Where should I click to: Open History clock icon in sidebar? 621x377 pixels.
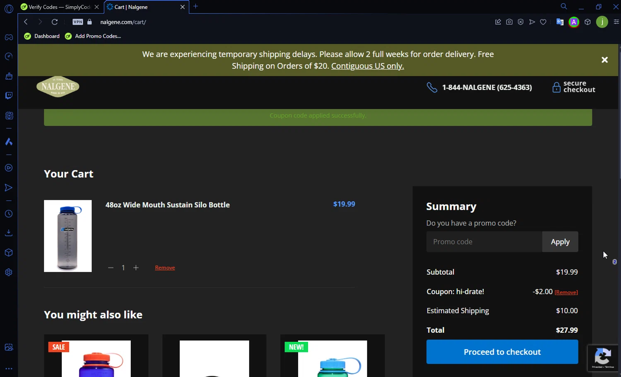pyautogui.click(x=9, y=214)
